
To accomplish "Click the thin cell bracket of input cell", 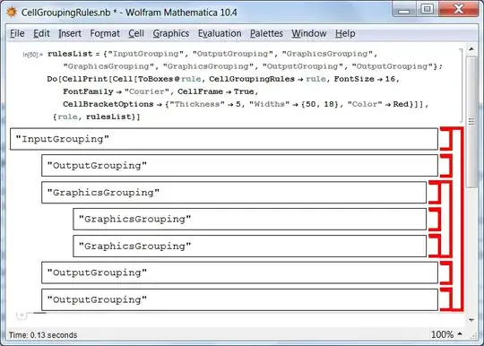I will (x=461, y=85).
